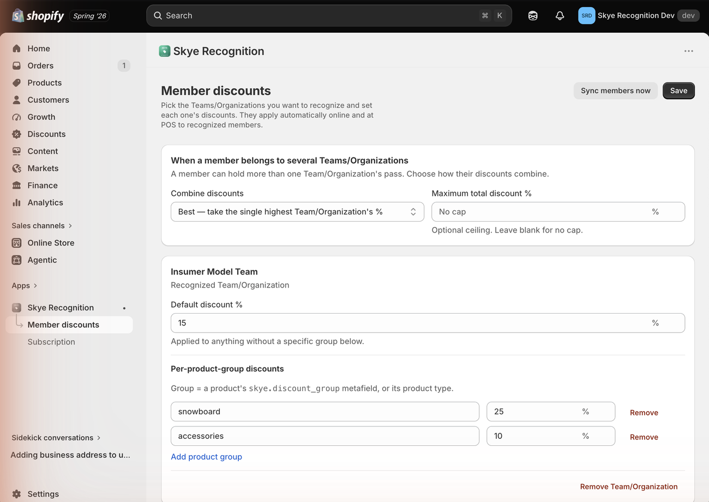The width and height of the screenshot is (709, 502).
Task: Expand the Apps section
Action: click(25, 285)
